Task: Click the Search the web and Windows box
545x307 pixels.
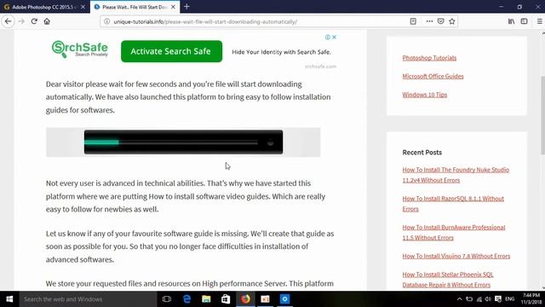Action: click(x=89, y=299)
